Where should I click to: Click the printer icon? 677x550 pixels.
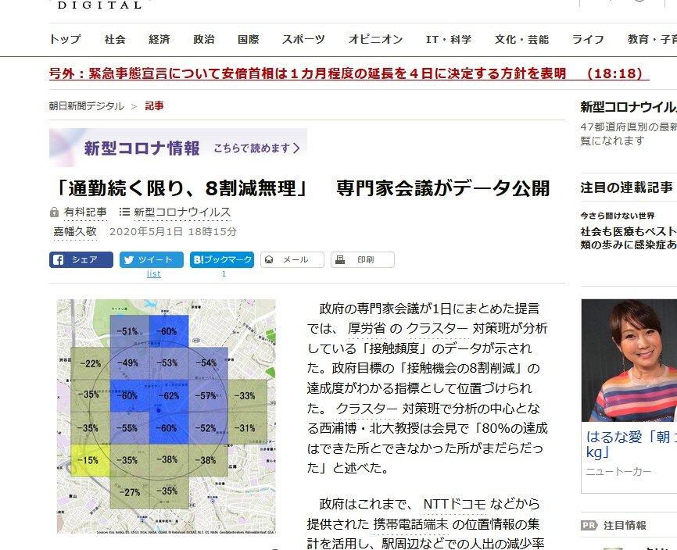340,259
